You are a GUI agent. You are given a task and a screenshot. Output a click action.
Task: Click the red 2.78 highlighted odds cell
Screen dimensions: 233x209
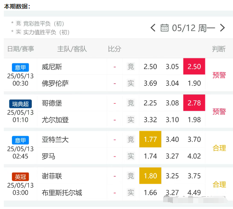tap(194, 103)
